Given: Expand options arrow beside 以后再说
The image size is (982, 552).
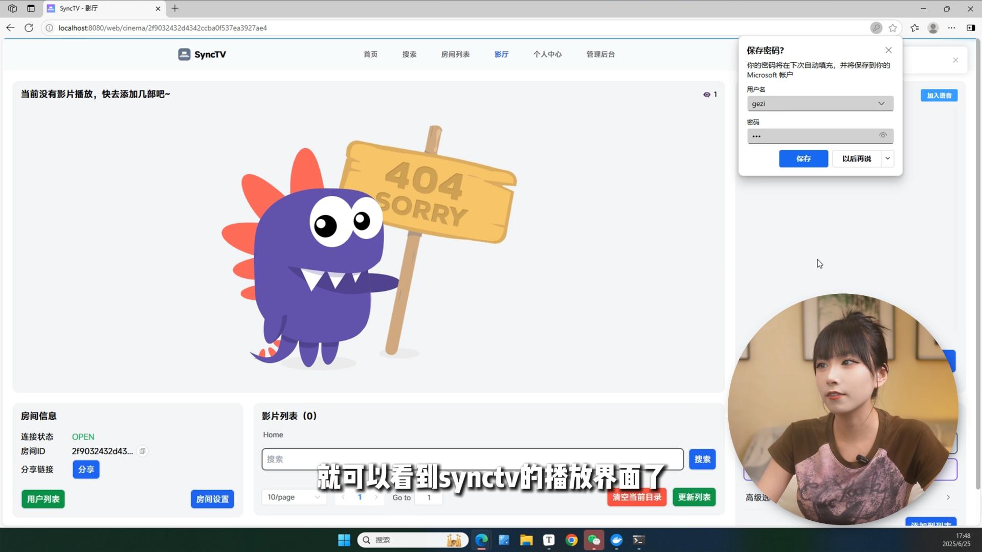Looking at the screenshot, I should click(x=888, y=158).
